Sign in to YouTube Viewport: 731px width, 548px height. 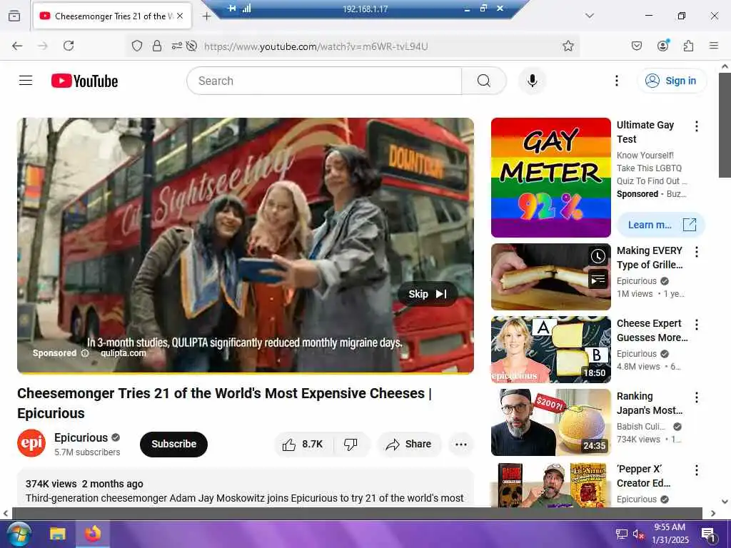click(x=671, y=81)
